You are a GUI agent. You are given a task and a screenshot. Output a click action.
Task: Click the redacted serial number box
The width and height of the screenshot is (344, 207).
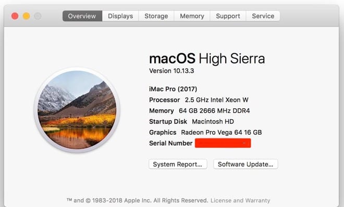pyautogui.click(x=223, y=143)
